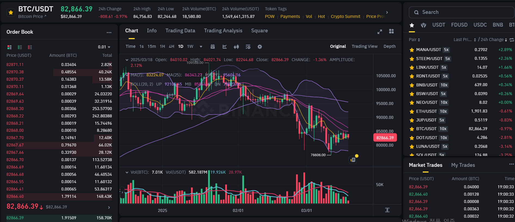Viewport: 515px width, 222px height.
Task: Expand token tags right arrow
Action: (x=387, y=12)
